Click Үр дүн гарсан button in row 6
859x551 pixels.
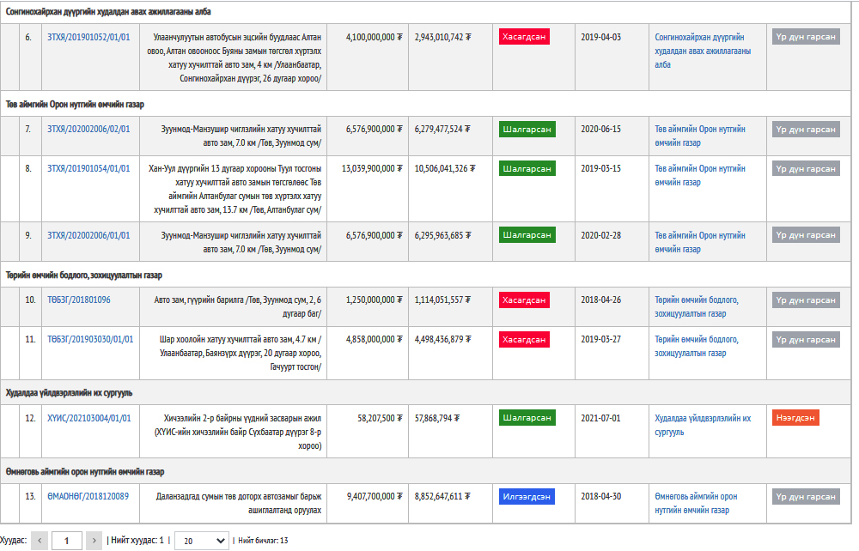pos(805,37)
